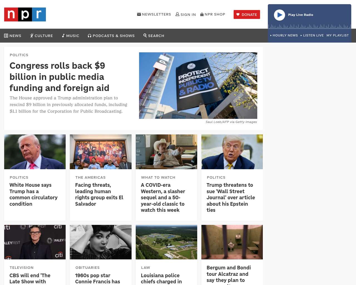Click the Podcasts headphones icon
356x285 pixels.
click(90, 36)
